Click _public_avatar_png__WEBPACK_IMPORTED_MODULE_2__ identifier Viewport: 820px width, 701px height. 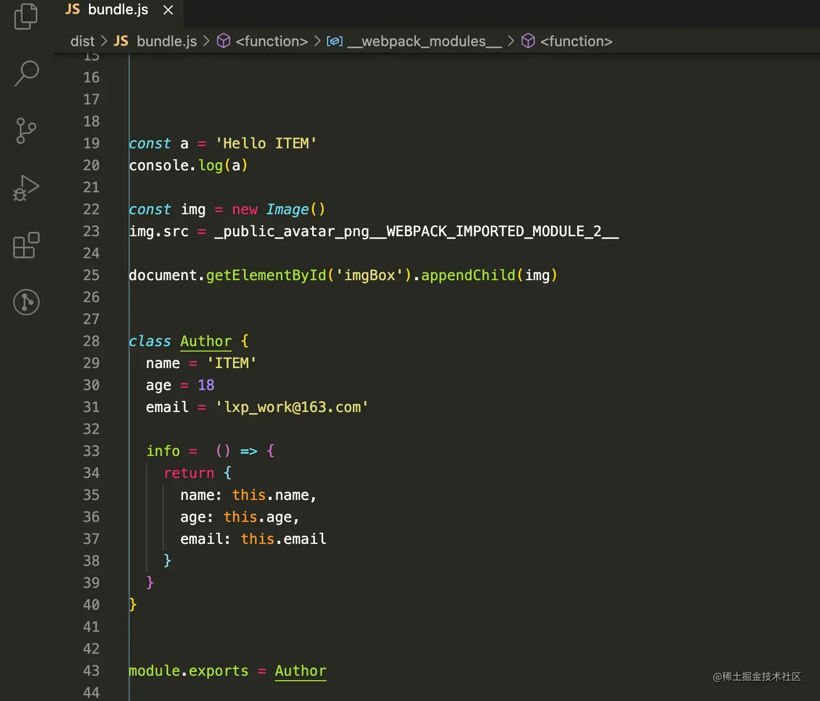tap(417, 231)
